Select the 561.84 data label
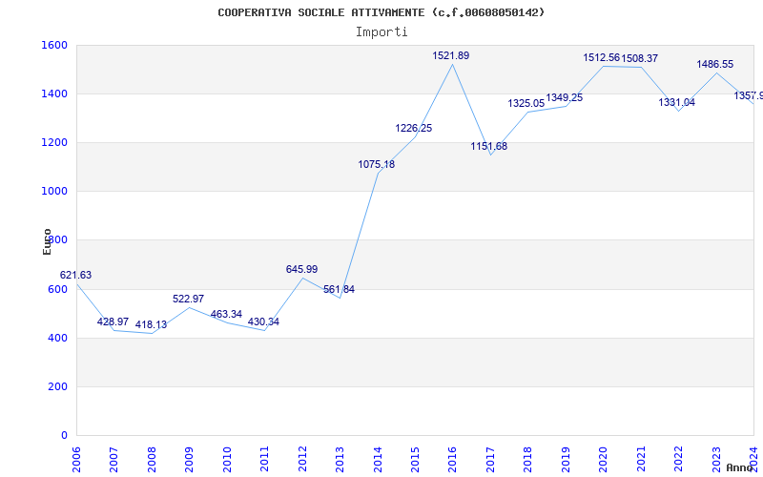Viewport: 763px width, 477px height. 340,290
